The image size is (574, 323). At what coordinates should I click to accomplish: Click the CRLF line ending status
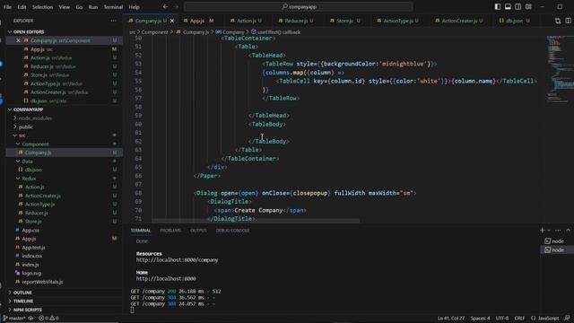519,319
